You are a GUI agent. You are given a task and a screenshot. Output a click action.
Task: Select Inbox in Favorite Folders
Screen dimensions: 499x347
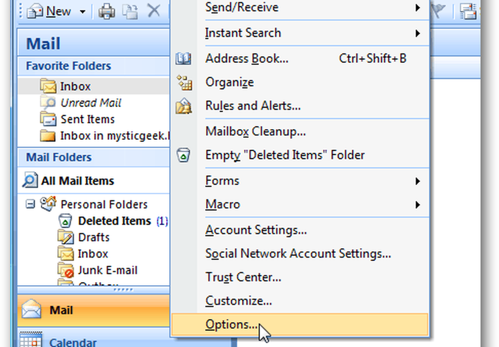point(94,86)
